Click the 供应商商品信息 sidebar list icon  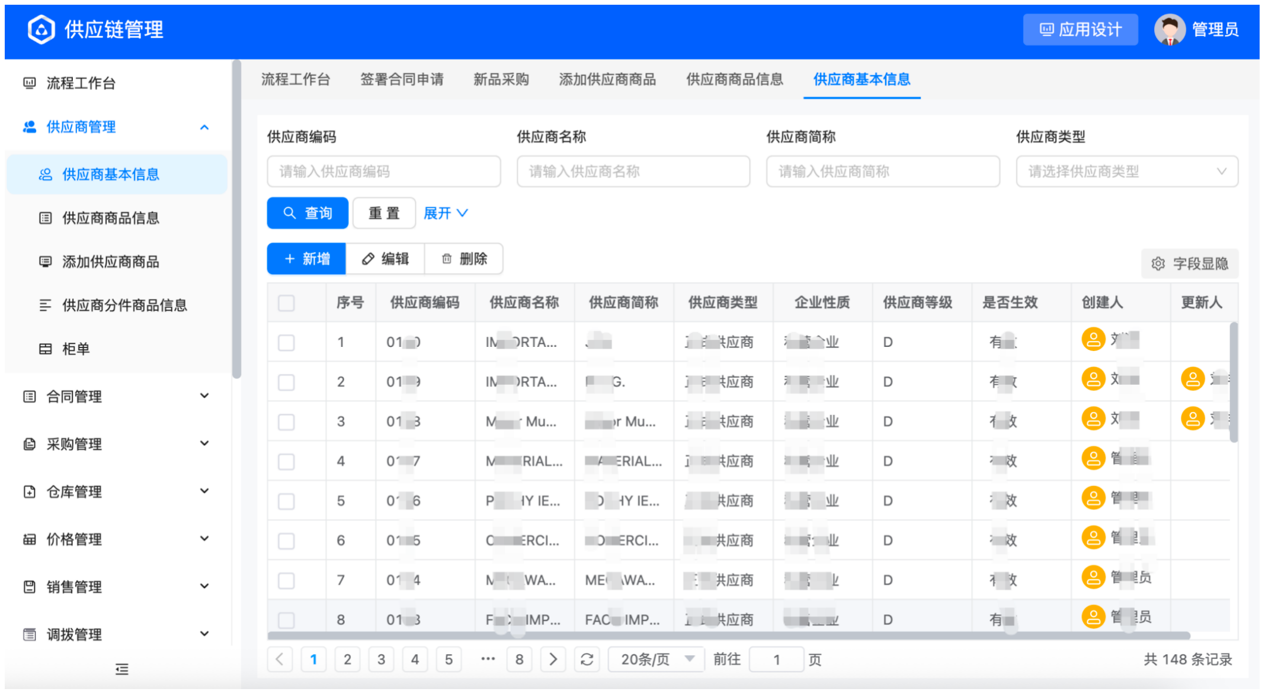46,218
